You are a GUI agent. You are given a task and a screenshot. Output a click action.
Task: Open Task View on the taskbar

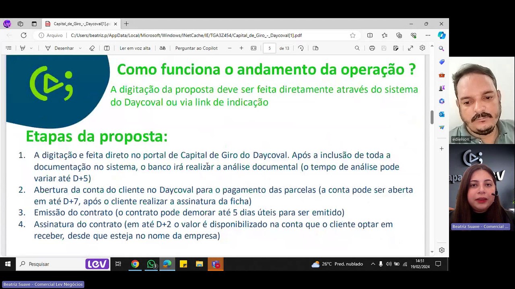[118, 264]
